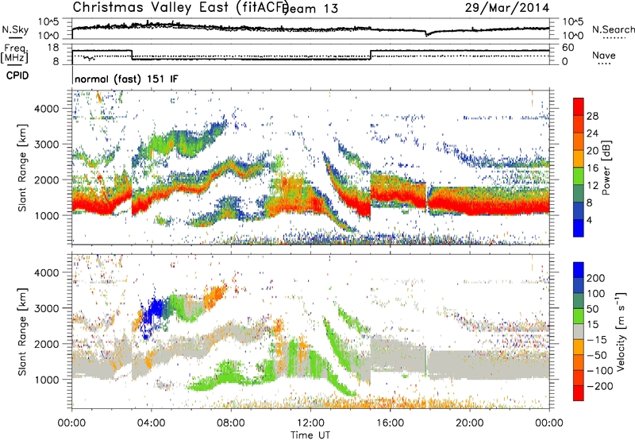Click the "20" label on Power colorbar
The image size is (635, 440).
[592, 151]
